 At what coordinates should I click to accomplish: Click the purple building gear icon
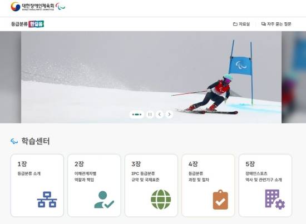(275, 200)
